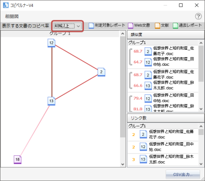Viewport: 205px width, 181px height.
Task: Select the 相関図 tab label
Action: 12,16
